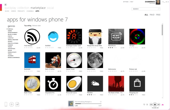Open the NewsRoom app icon

pos(116,37)
